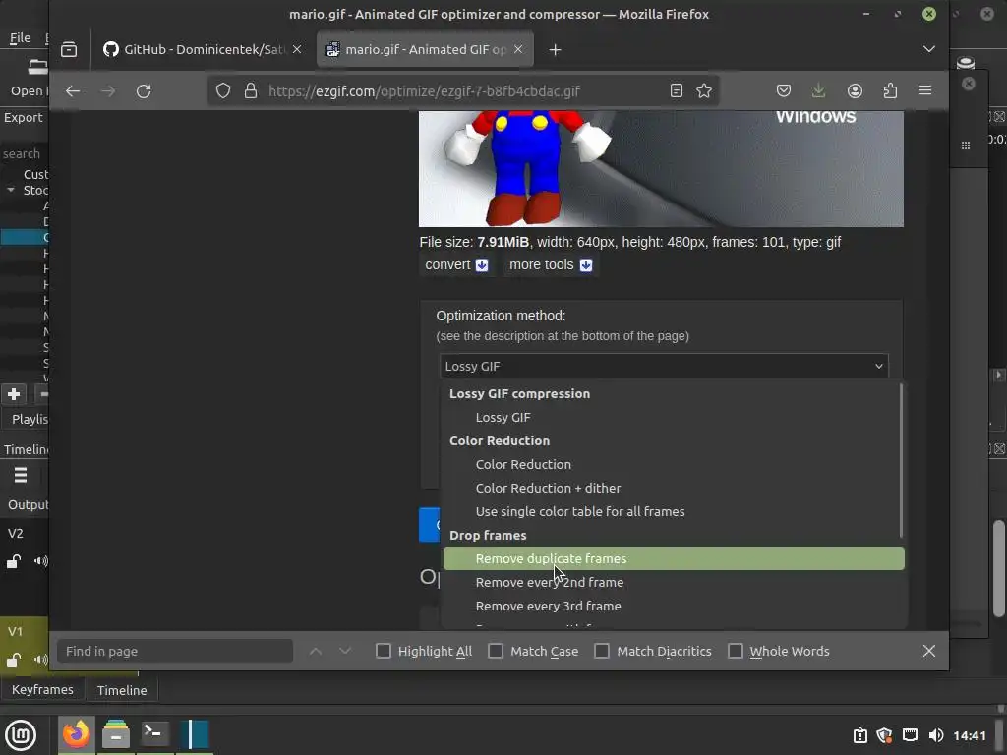Find previous match arrow in find bar

pyautogui.click(x=316, y=651)
